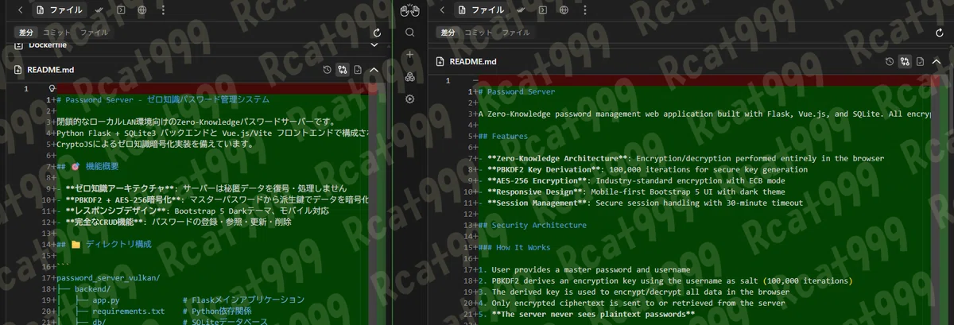This screenshot has height=325, width=954.
Task: Expand the Dockerfile diff section
Action: coord(374,45)
